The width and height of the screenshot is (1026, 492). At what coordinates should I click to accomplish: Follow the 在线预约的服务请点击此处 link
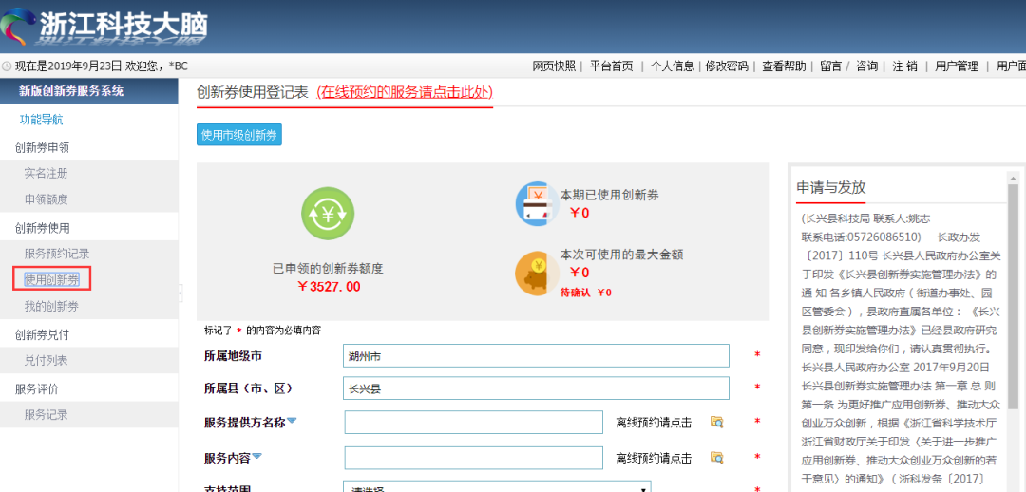405,92
